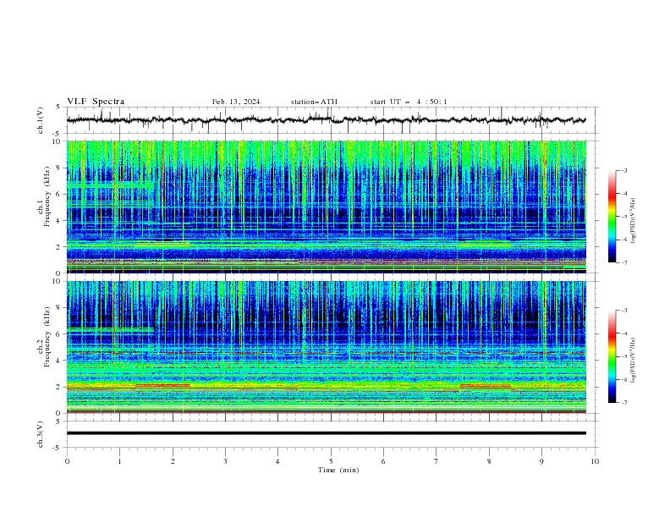Click the "start UT = 4 :50: 1" text
Screen dimensions: 670x518
(x=409, y=102)
